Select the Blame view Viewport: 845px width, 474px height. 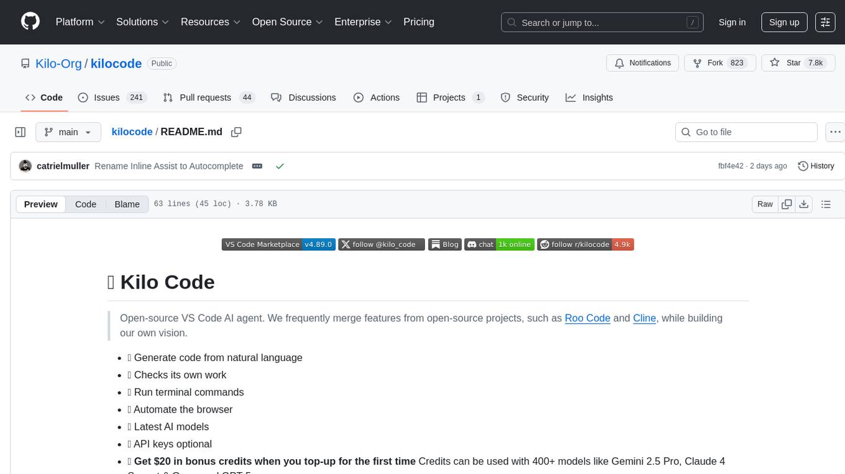127,204
